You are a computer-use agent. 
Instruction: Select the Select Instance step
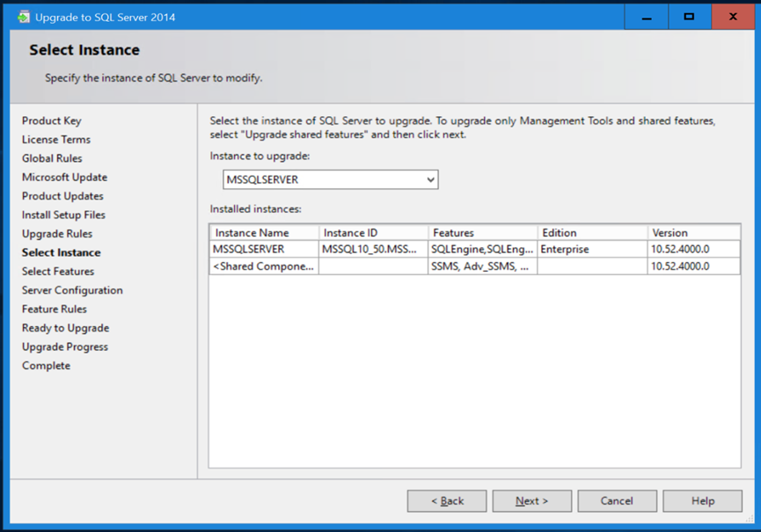tap(62, 252)
